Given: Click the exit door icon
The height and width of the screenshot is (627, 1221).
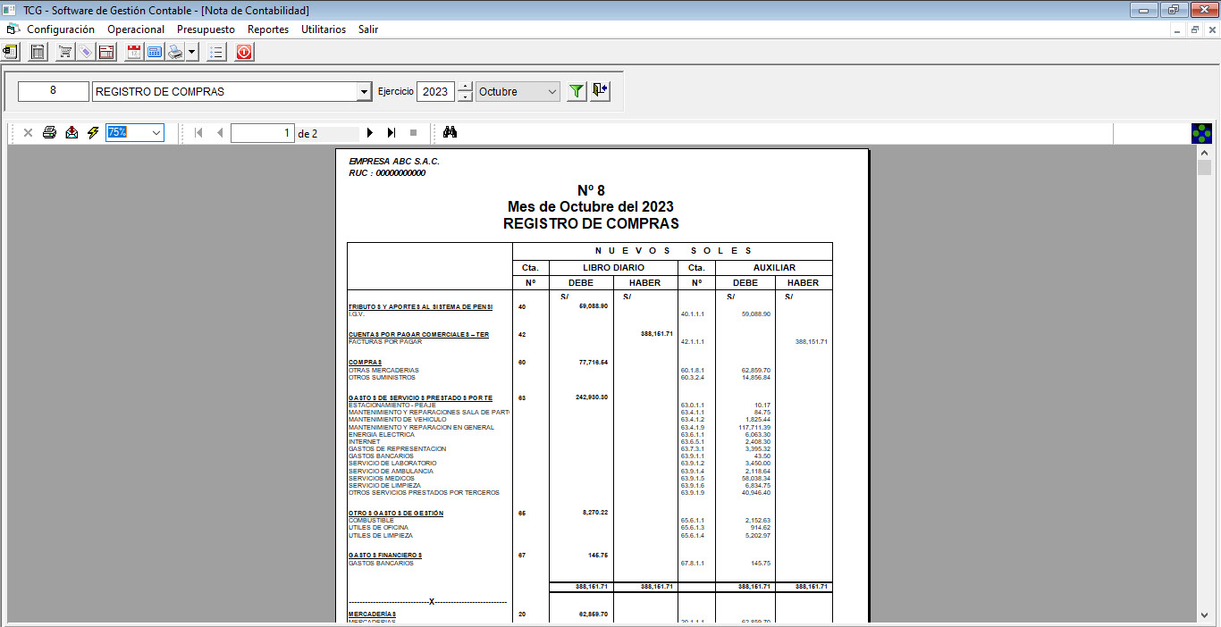Looking at the screenshot, I should [x=600, y=91].
